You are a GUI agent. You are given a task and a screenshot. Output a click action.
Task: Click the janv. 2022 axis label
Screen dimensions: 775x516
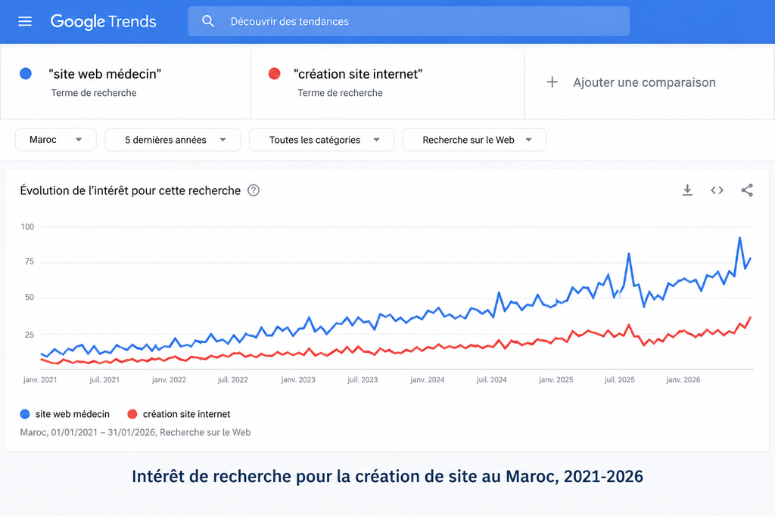pyautogui.click(x=169, y=380)
